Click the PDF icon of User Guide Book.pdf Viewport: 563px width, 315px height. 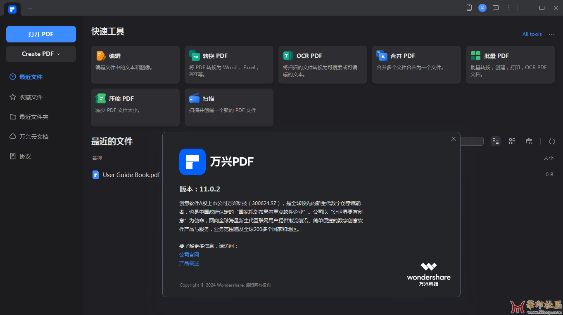coord(96,175)
